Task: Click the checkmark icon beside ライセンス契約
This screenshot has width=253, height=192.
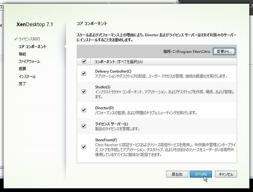Action: coord(16,39)
